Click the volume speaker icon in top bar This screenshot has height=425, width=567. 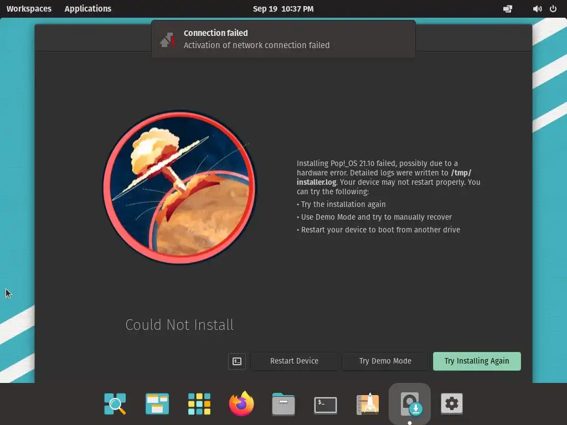(537, 9)
